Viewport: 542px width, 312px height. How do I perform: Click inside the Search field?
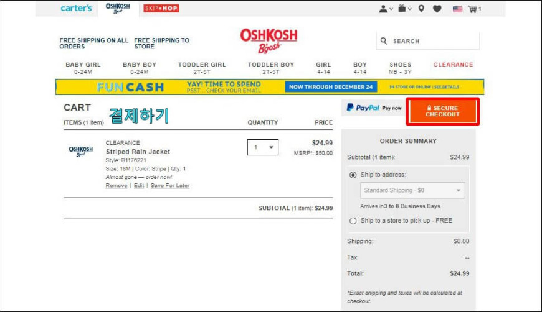coord(427,41)
